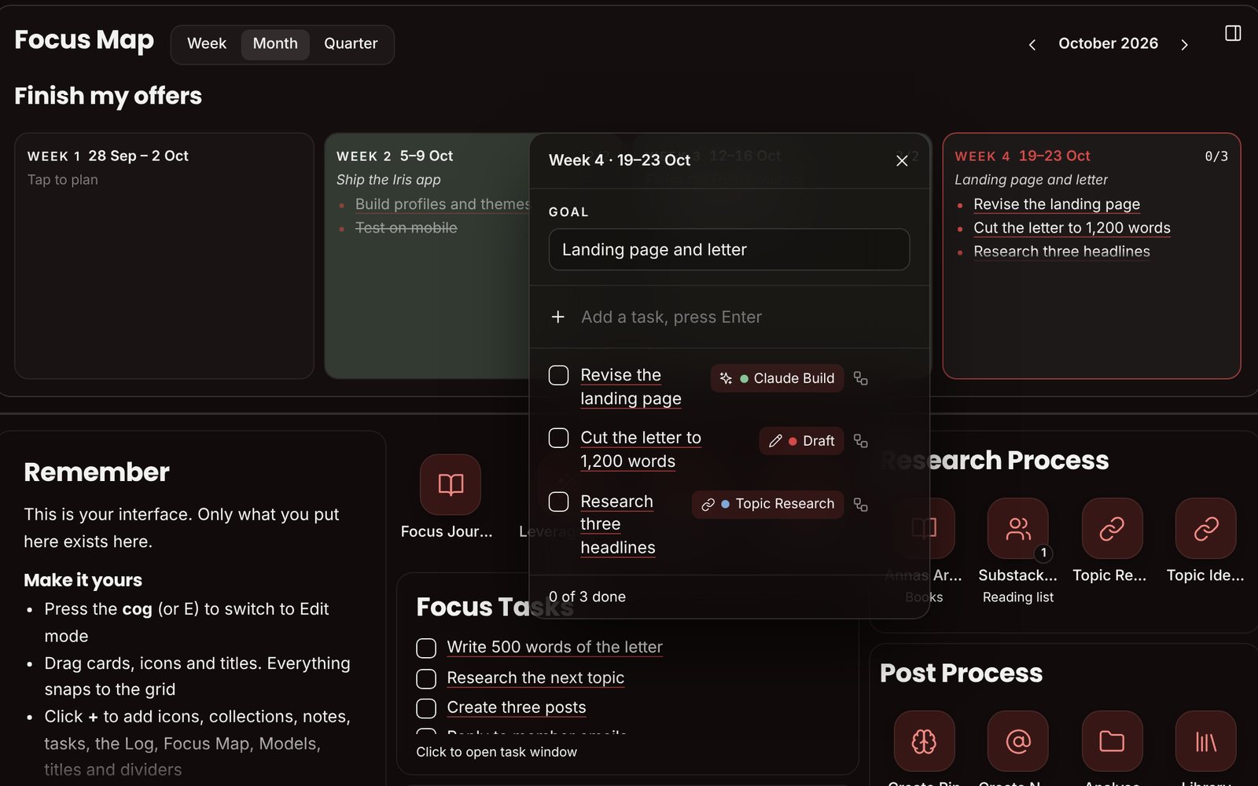Click Research three headlines in Week 4 card

(x=1061, y=252)
